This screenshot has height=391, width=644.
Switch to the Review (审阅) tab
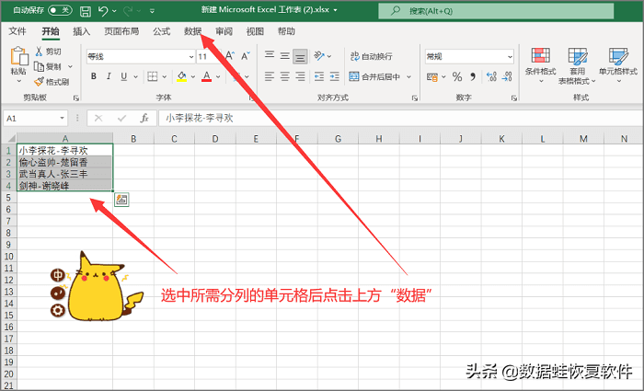click(224, 31)
